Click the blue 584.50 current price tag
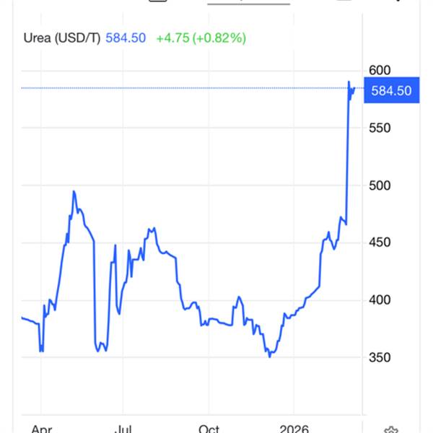This screenshot has height=433, width=433. (x=391, y=90)
